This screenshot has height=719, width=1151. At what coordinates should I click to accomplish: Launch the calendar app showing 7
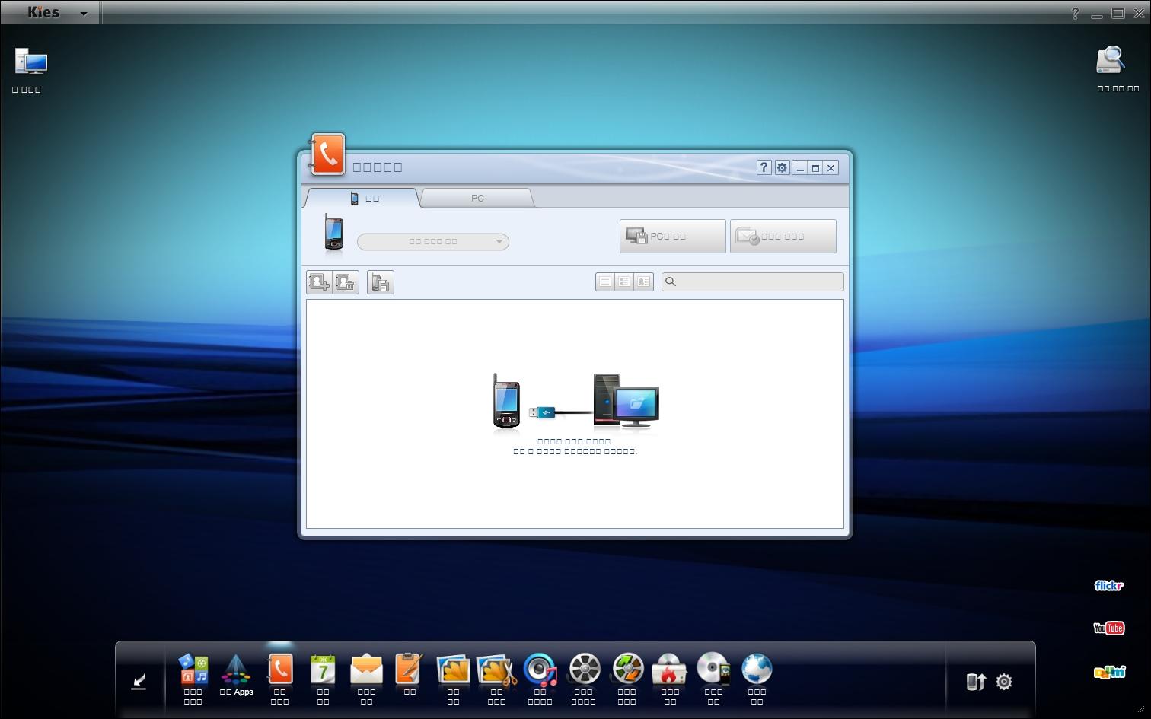(x=323, y=670)
